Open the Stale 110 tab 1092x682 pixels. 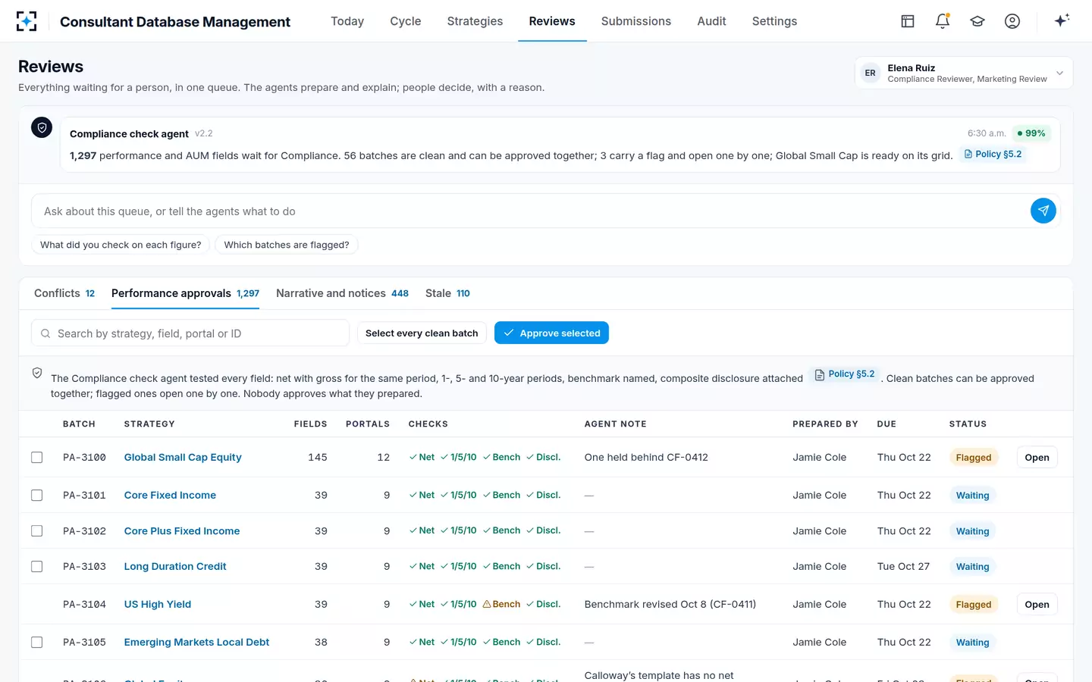click(x=447, y=293)
